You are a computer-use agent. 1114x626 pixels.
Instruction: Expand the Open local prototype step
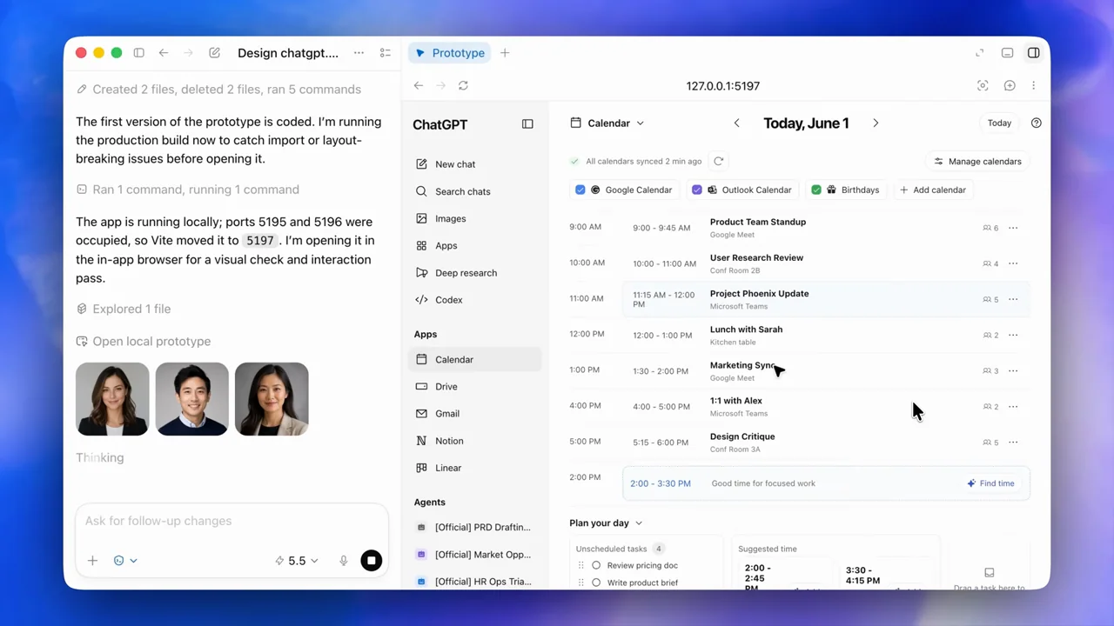[143, 342]
